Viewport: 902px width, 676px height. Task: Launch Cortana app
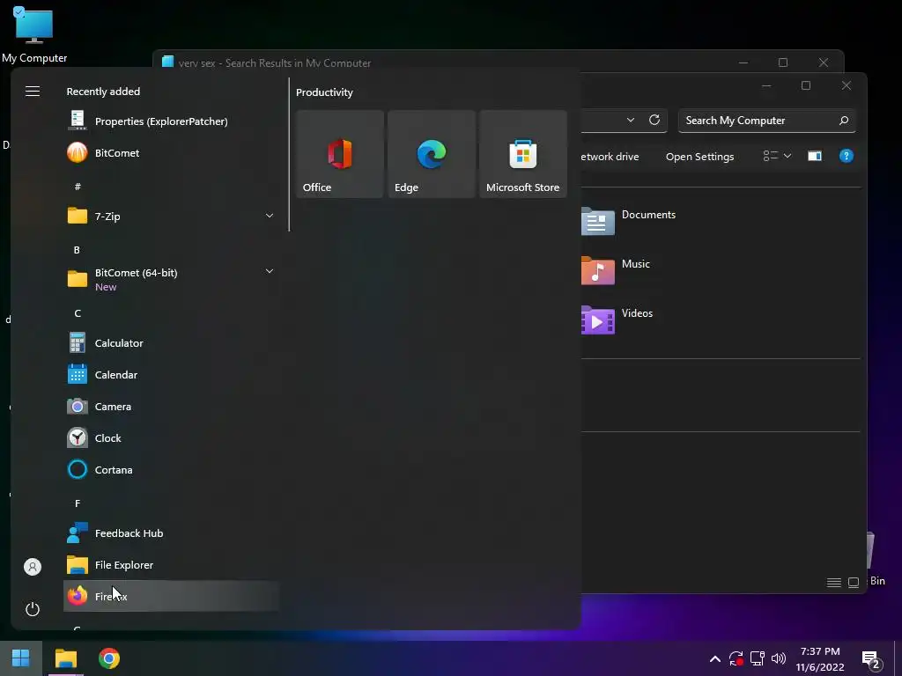pyautogui.click(x=172, y=470)
